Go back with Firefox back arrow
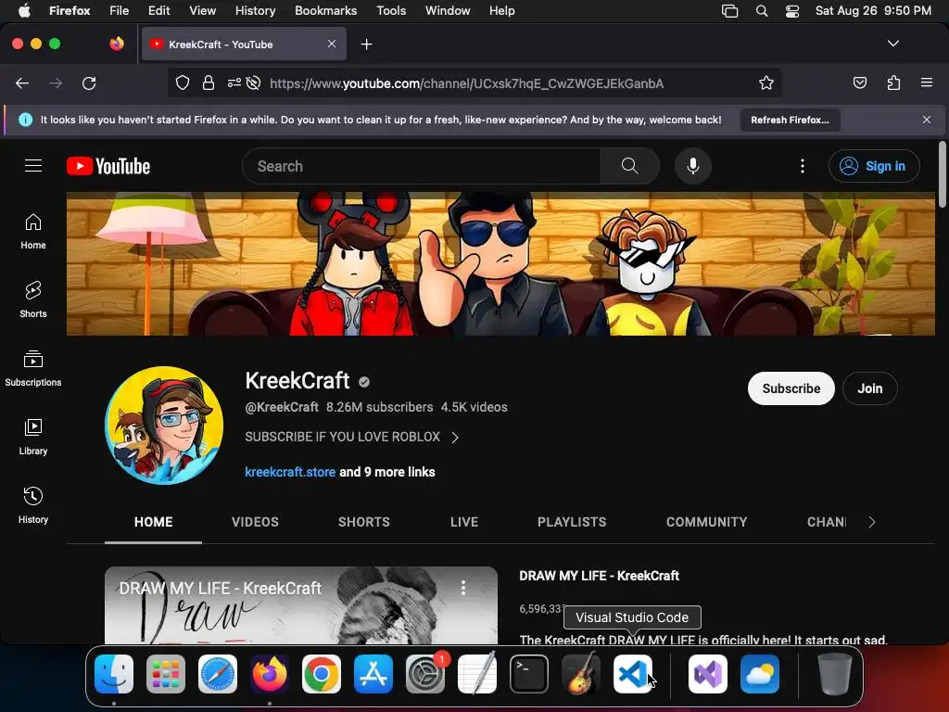949x712 pixels. 22,83
